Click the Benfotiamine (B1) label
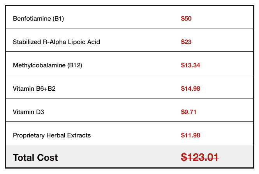Viewport: 259px width, 174px height. 38,18
